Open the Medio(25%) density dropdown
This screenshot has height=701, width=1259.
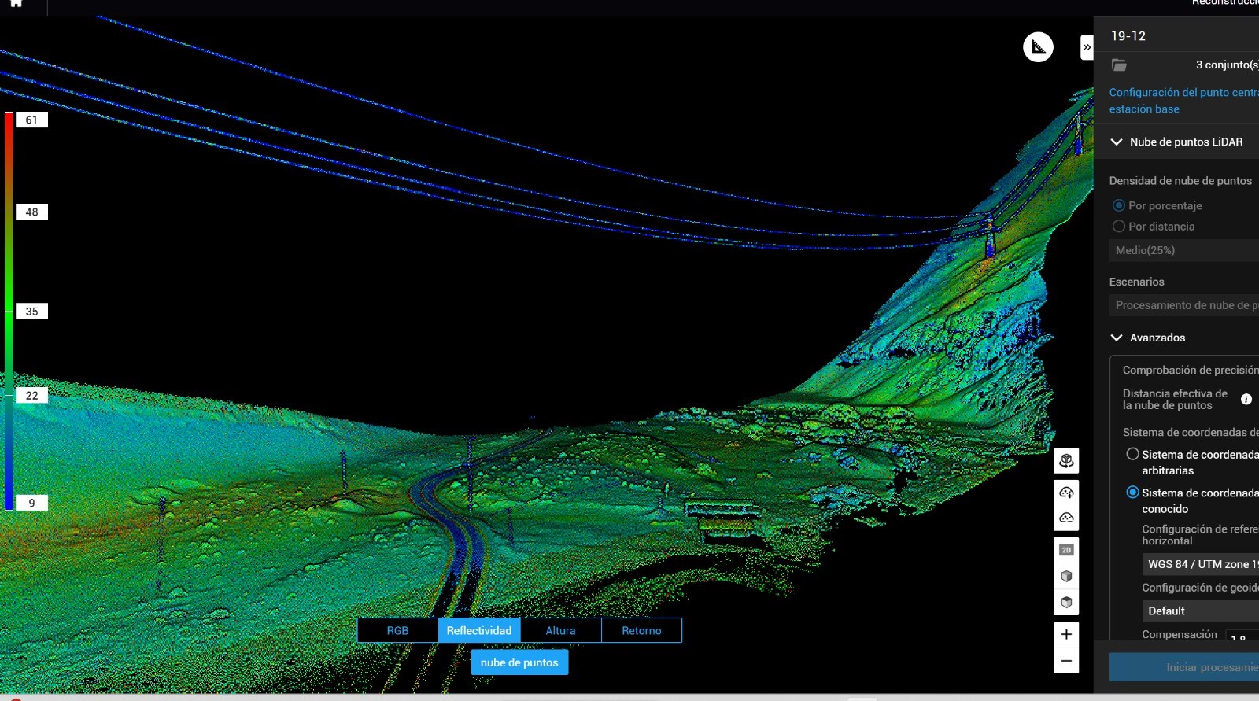point(1184,250)
